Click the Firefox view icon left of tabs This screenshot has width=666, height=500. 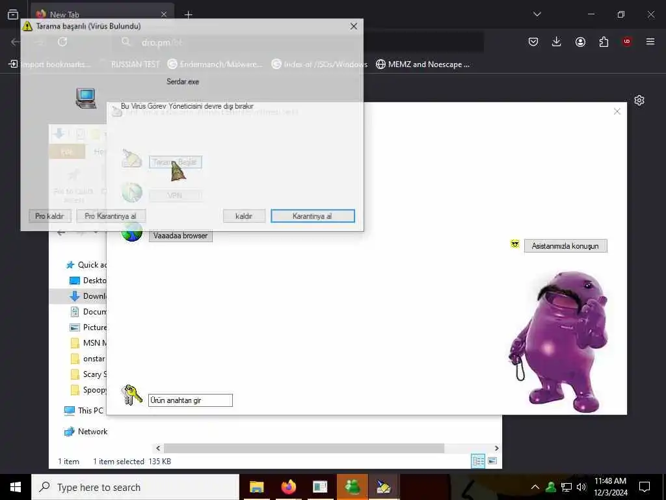[x=13, y=14]
